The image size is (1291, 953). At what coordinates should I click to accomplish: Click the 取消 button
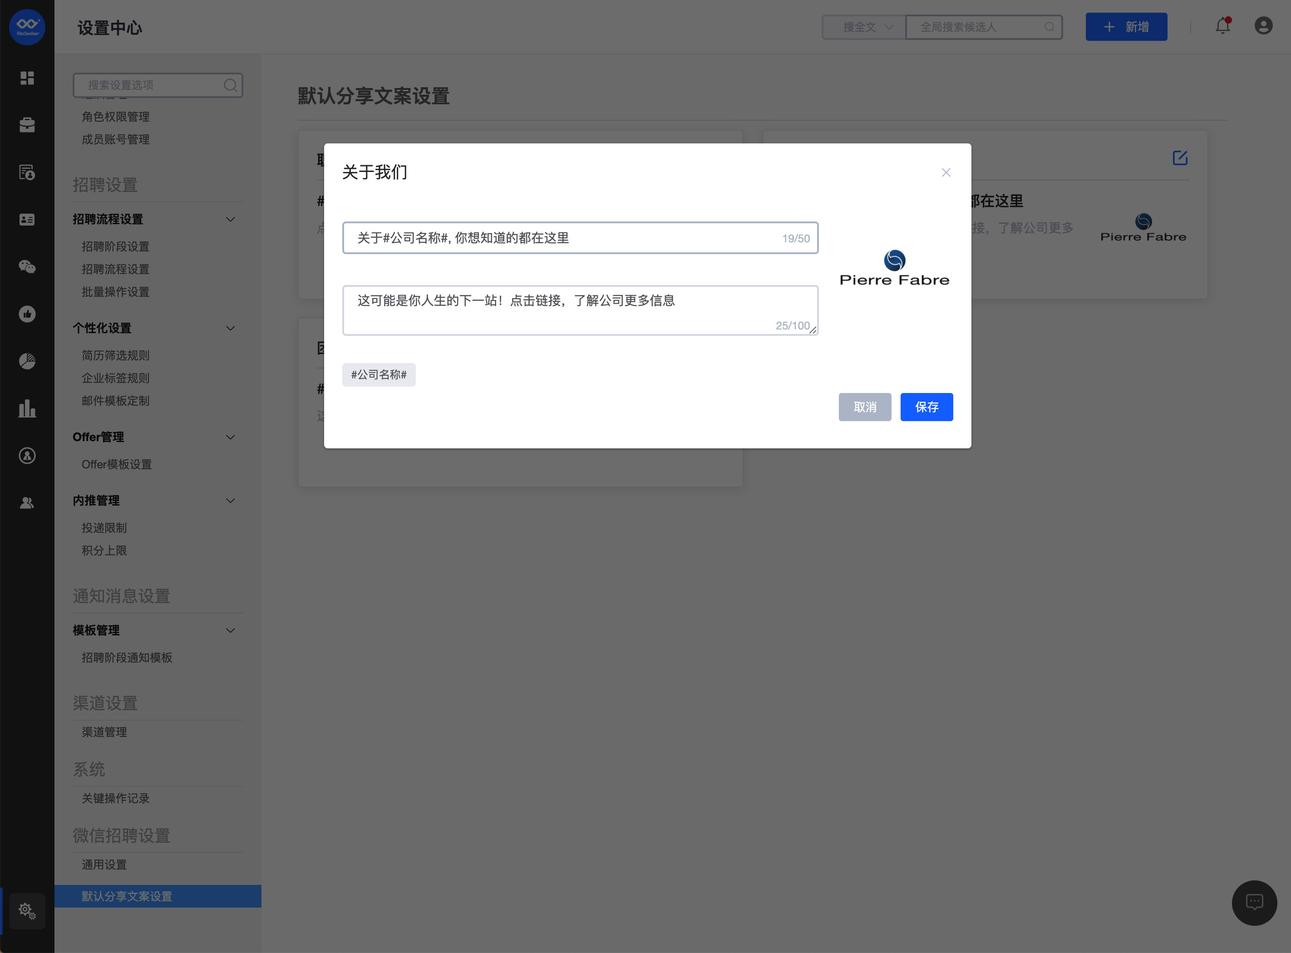864,407
